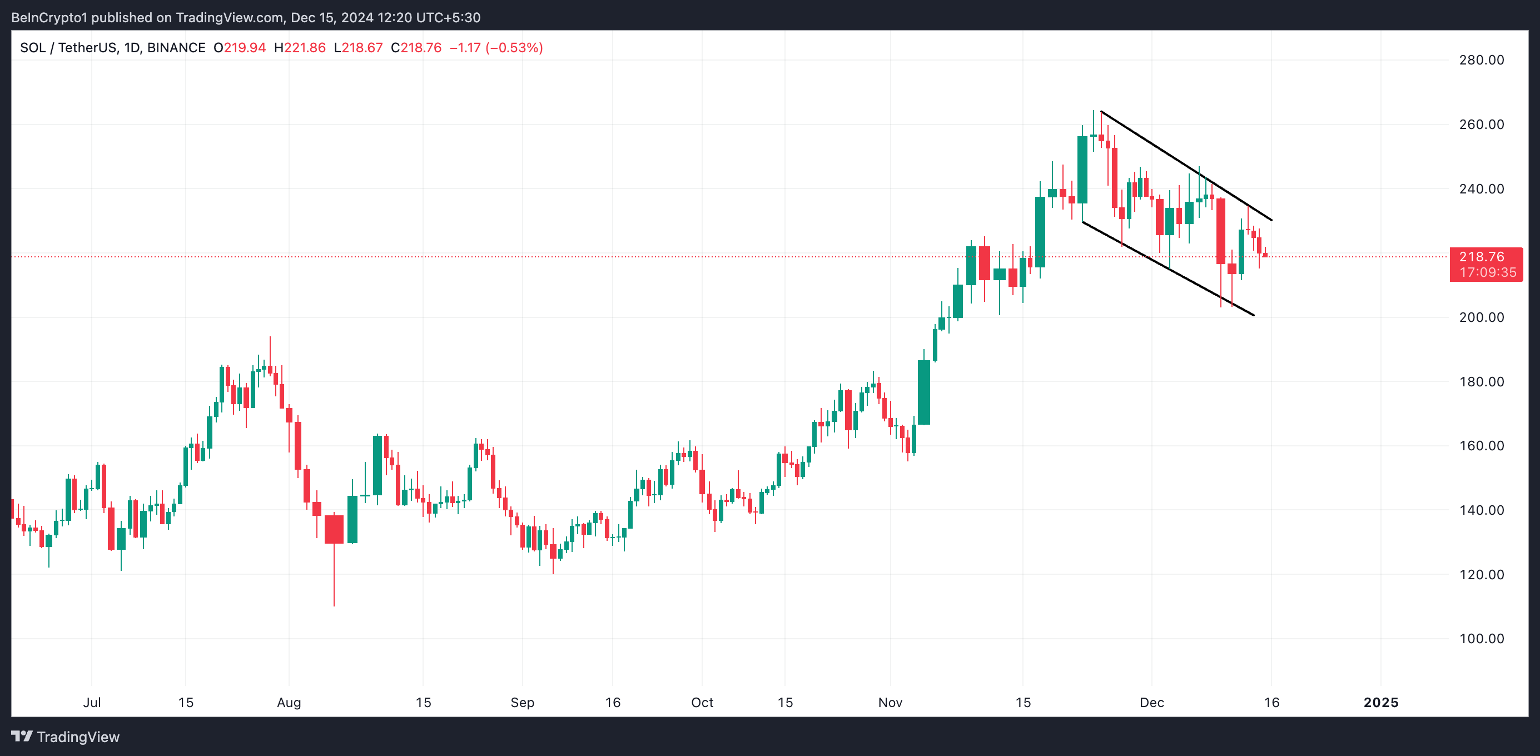The height and width of the screenshot is (756, 1540).
Task: Click the Aug label on time axis
Action: coord(289,702)
